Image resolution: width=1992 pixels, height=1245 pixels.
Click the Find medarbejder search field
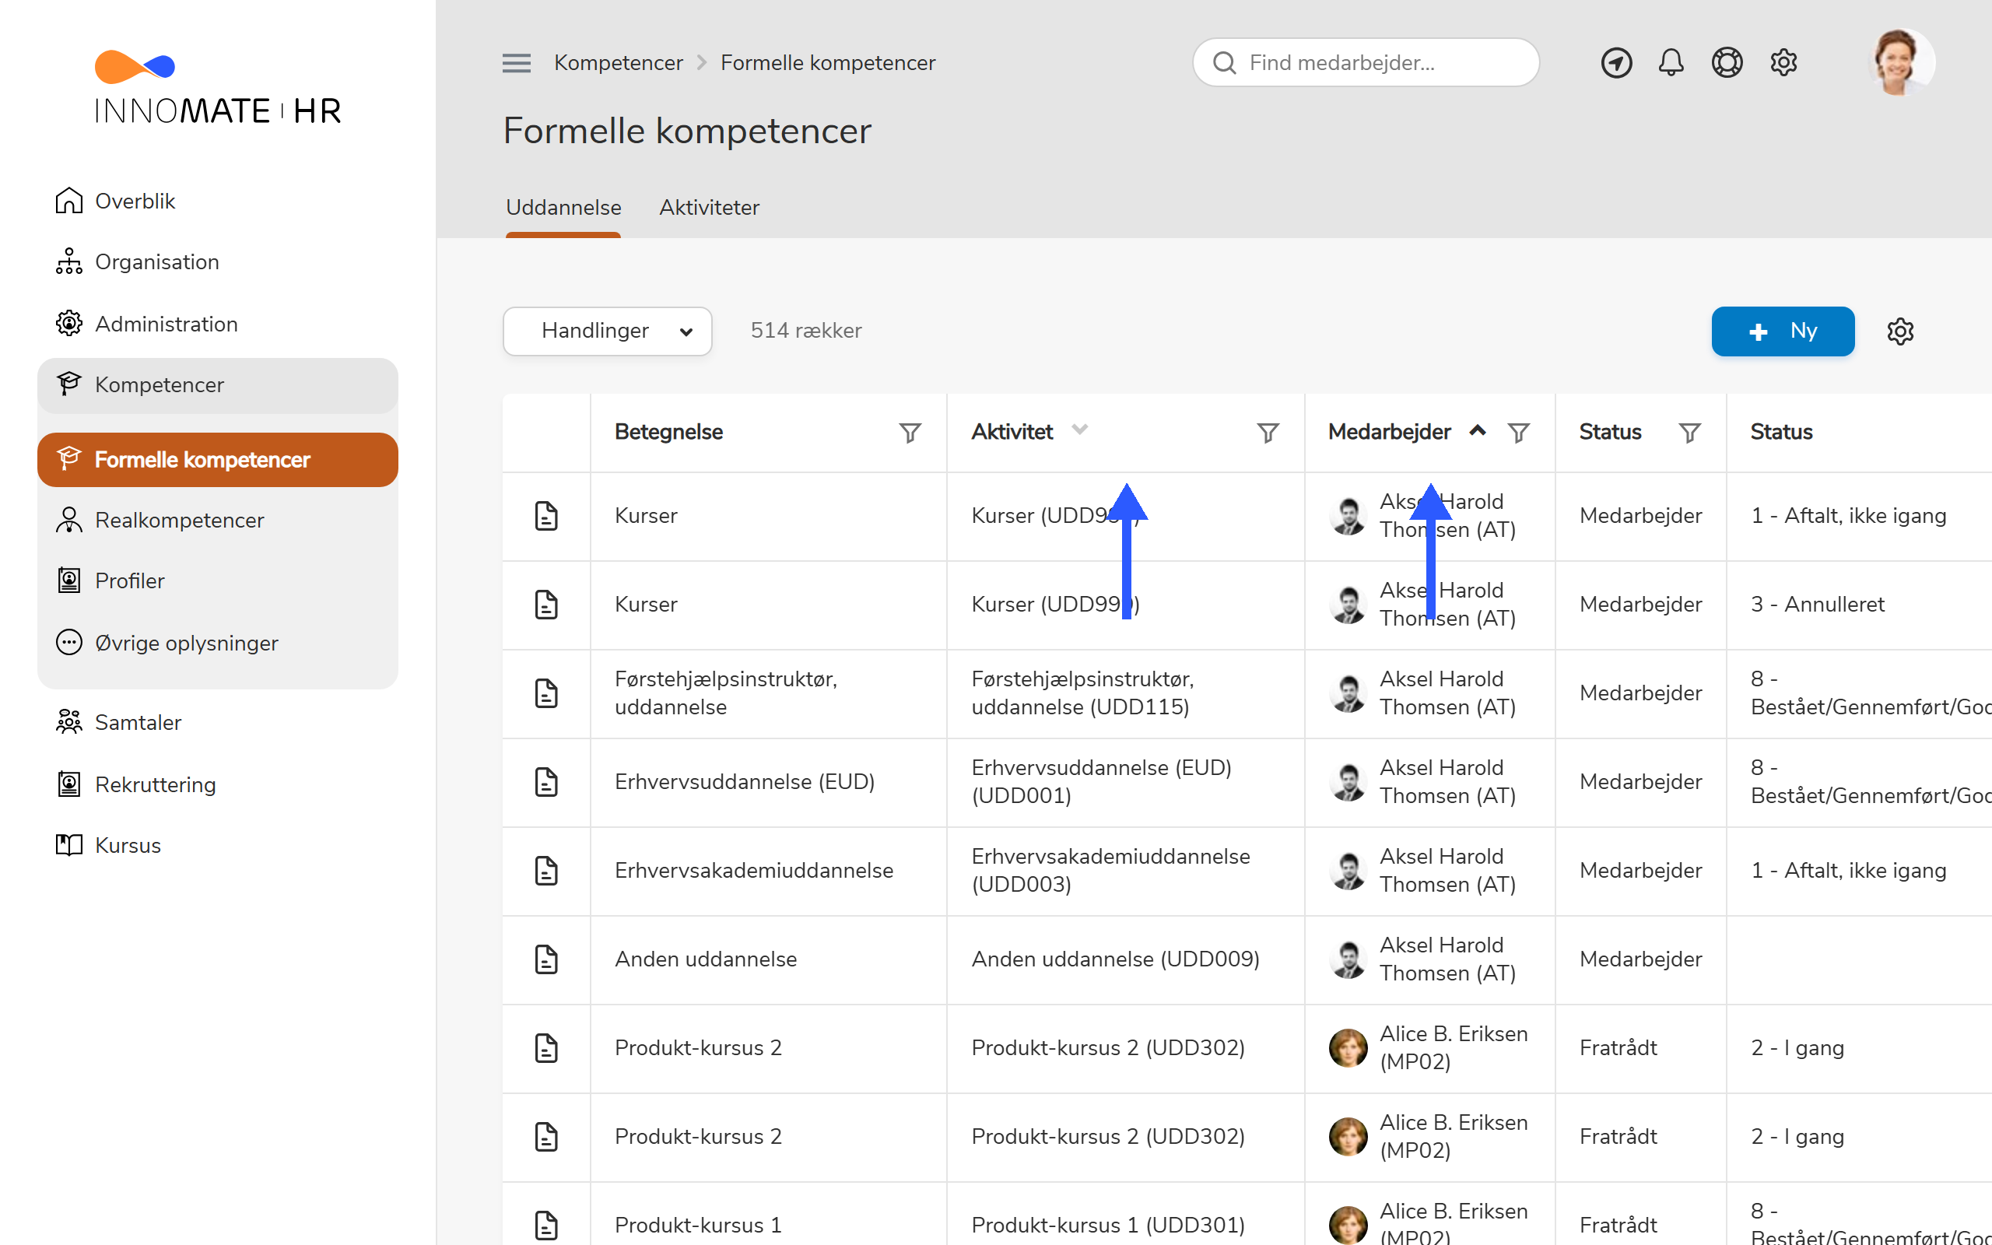point(1366,62)
